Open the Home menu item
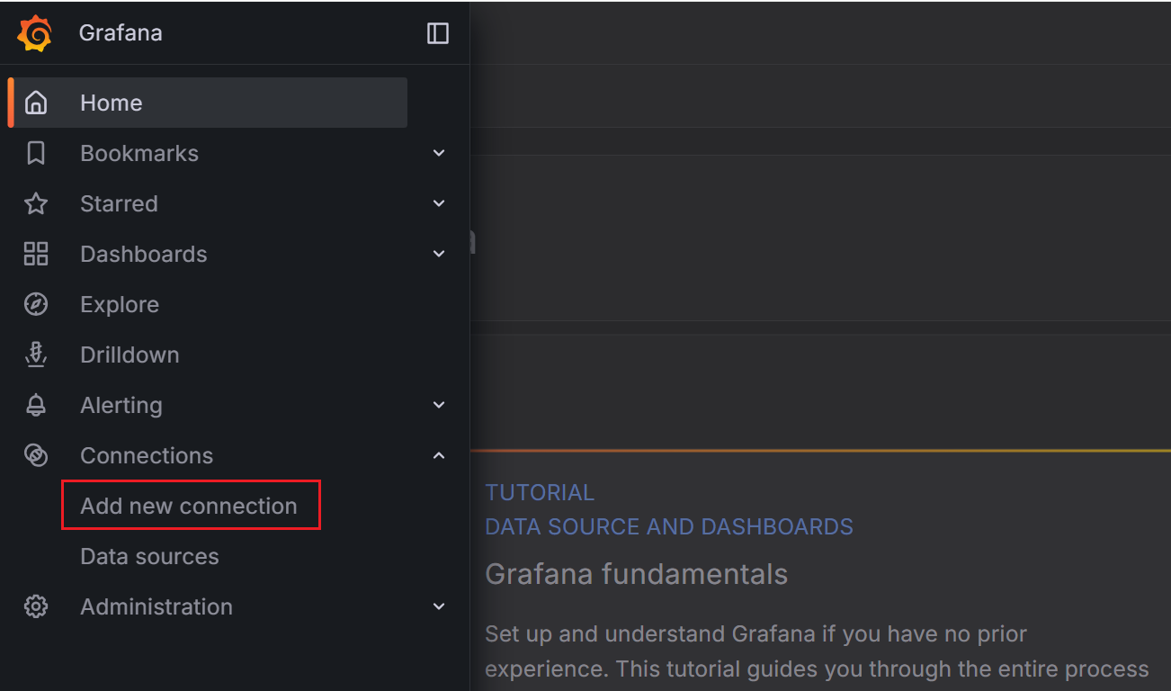Screen dimensions: 1171x691 [208, 103]
